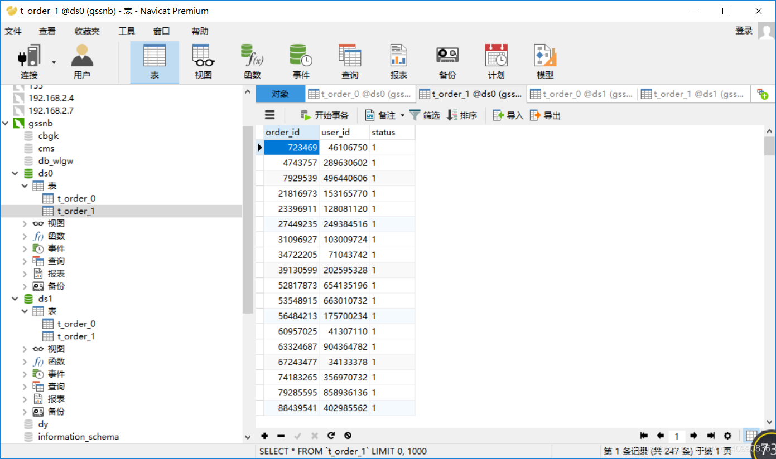This screenshot has height=459, width=776.
Task: Open the 备份 (Backup) toolbar icon
Action: [447, 61]
